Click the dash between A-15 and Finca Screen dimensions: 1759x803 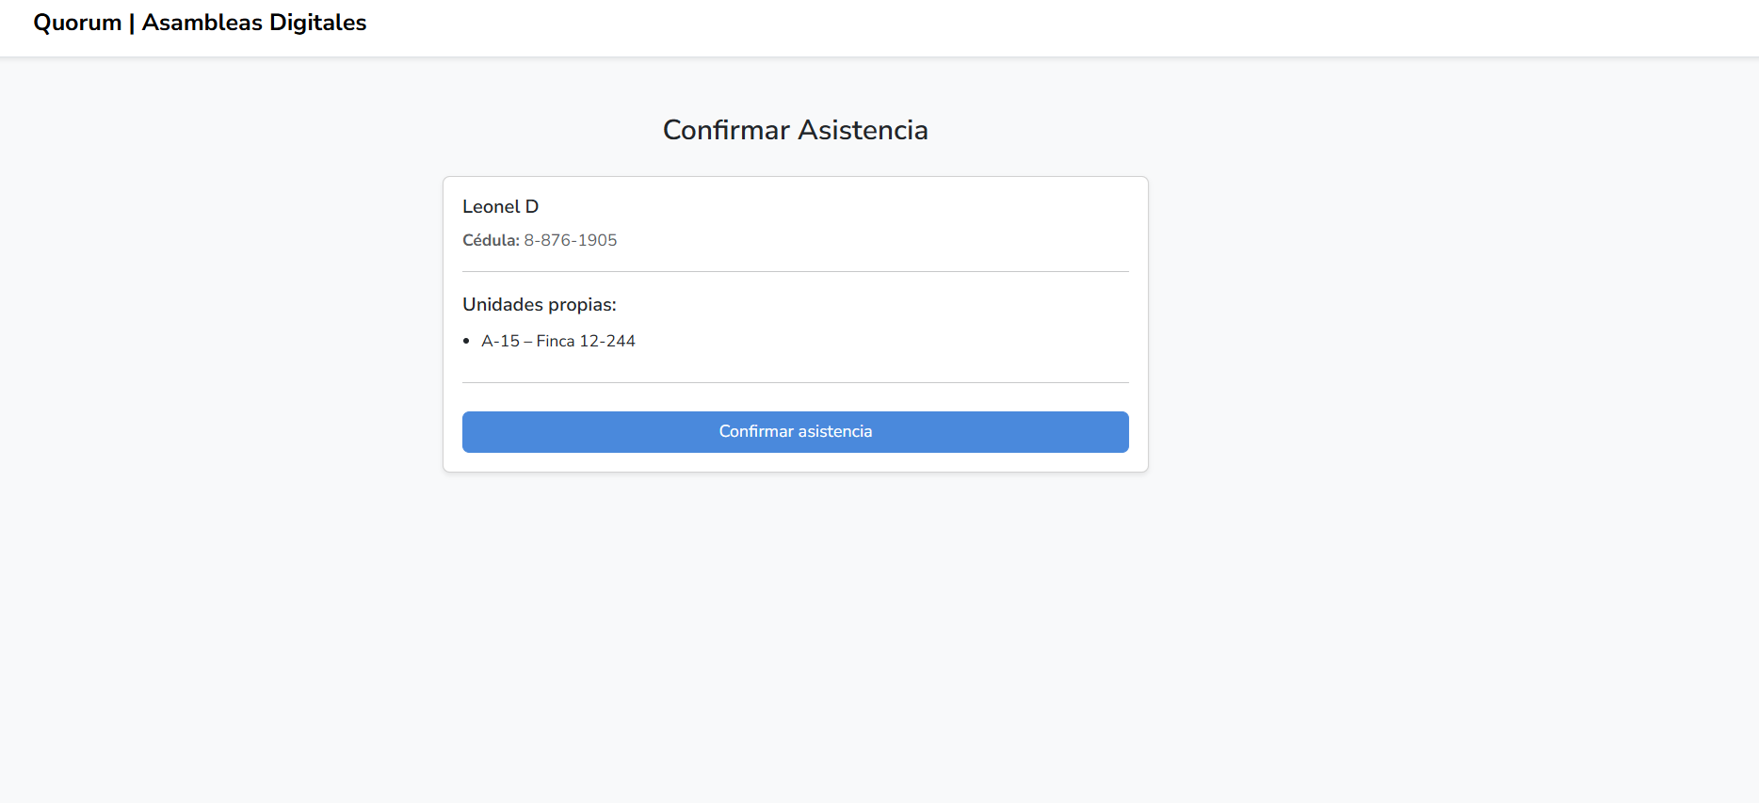pyautogui.click(x=527, y=341)
